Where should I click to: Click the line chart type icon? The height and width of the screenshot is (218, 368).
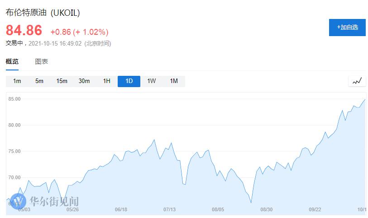pos(357,81)
